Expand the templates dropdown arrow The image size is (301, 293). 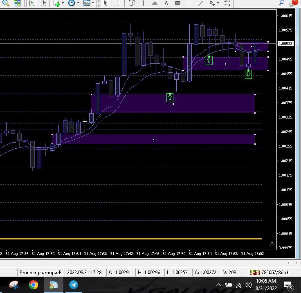(x=93, y=3)
